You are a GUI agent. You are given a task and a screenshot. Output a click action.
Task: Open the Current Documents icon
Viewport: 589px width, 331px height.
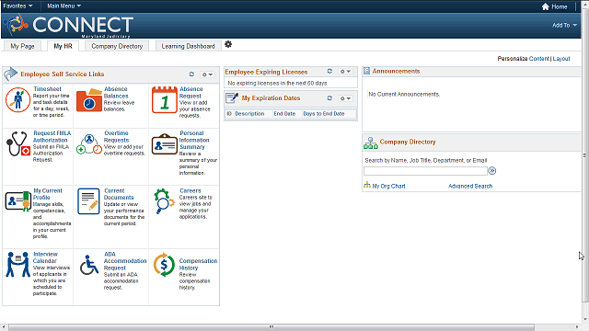coord(88,201)
